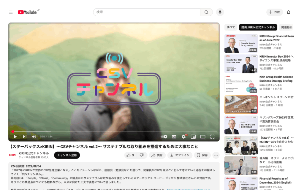The height and width of the screenshot is (190, 304).
Task: Seek using the video progress bar
Action: (114, 132)
